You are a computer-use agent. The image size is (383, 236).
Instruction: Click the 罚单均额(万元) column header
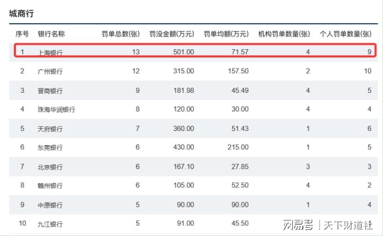tap(226, 34)
